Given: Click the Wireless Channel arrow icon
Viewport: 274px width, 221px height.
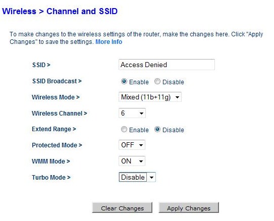Looking at the screenshot, I should pos(141,113).
